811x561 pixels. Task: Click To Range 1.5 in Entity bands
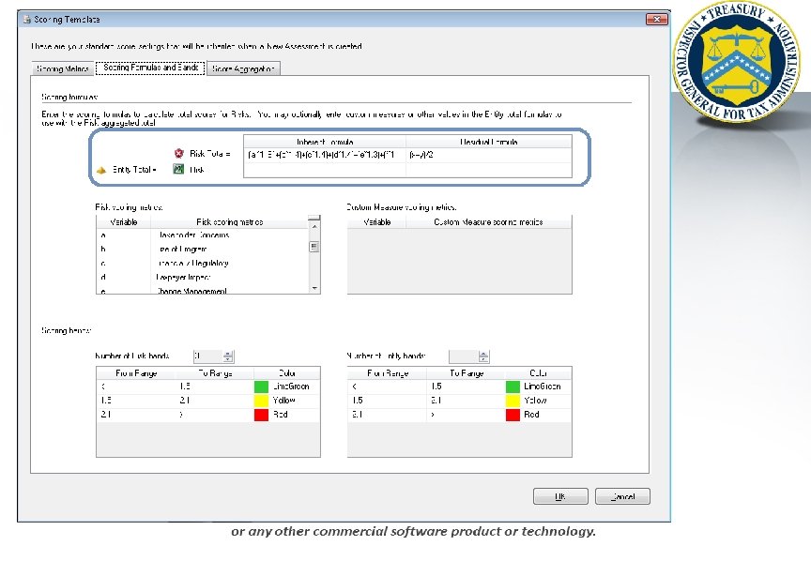coord(466,387)
